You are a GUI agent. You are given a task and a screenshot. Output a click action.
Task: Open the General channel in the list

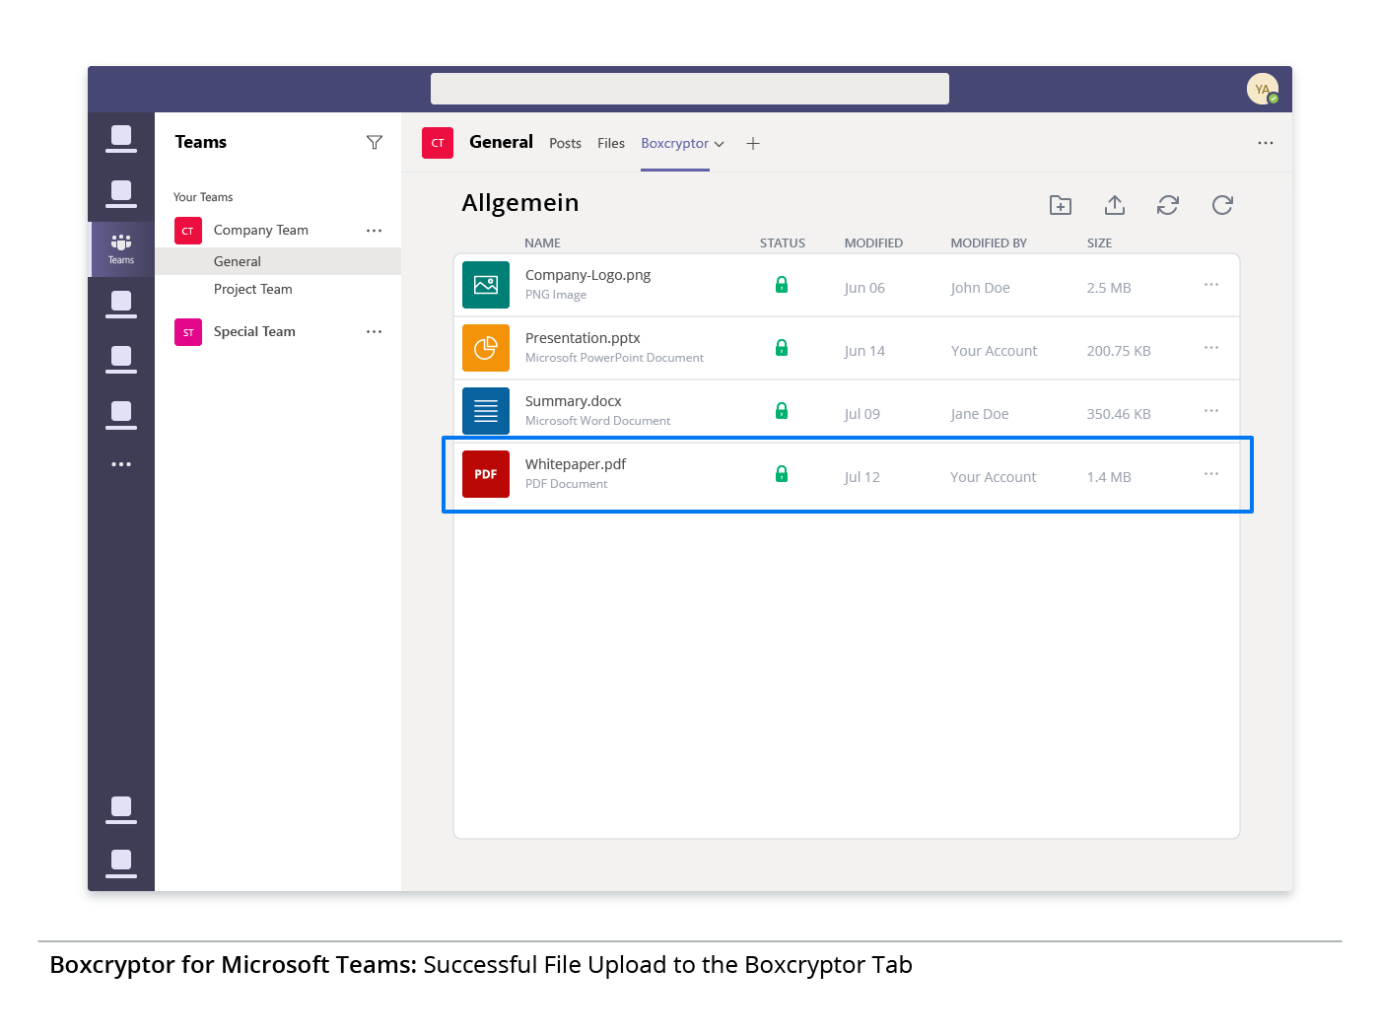coord(278,261)
